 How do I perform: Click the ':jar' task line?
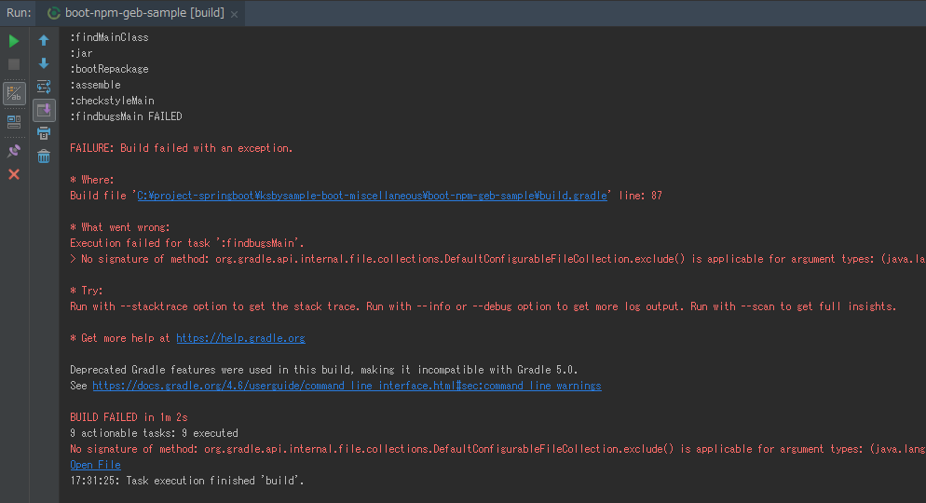coord(81,53)
